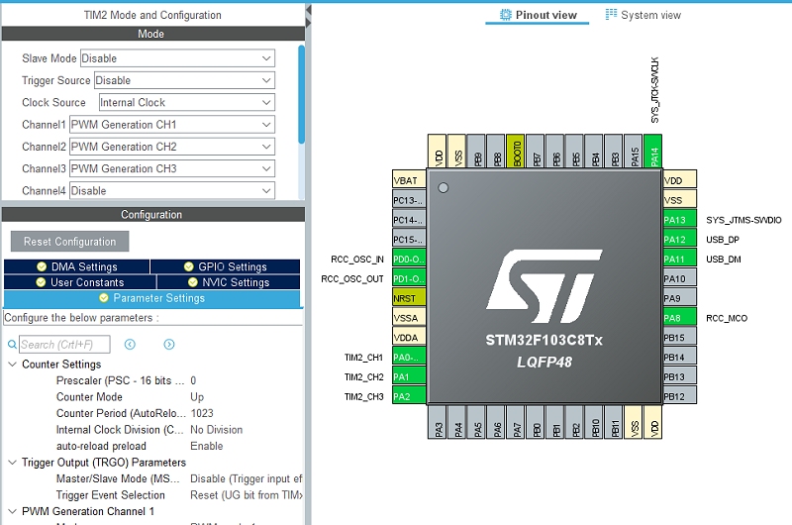Viewport: 792px width, 525px height.
Task: Select the BOOT0 pin on chip
Action: (516, 153)
